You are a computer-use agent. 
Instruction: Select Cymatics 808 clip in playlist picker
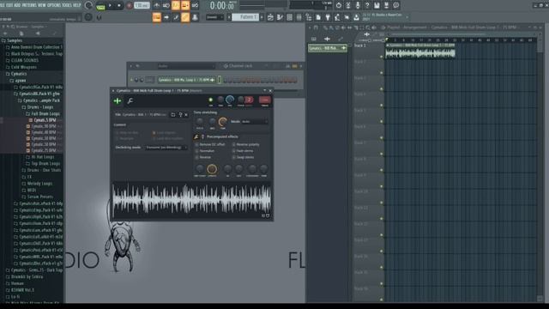(328, 48)
